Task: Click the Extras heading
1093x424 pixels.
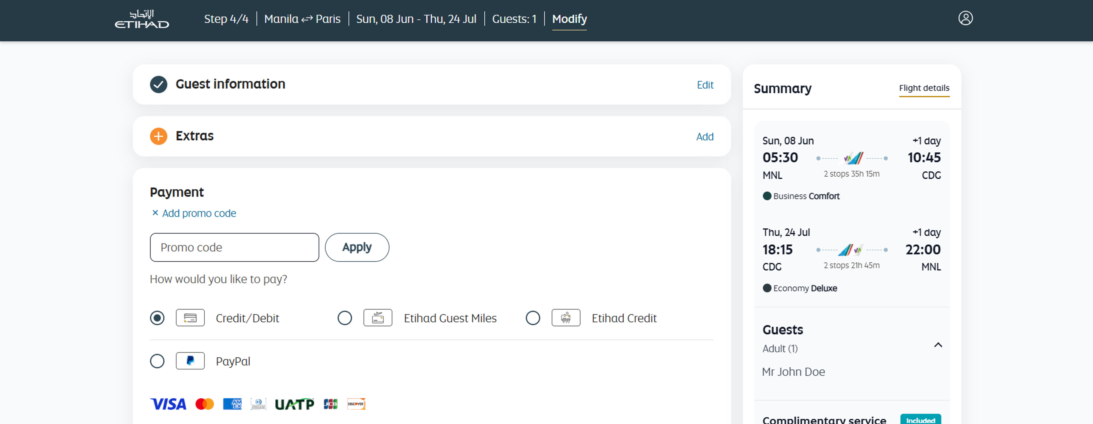Action: point(194,136)
